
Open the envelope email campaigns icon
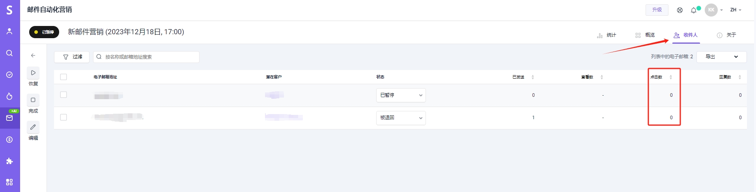9,118
